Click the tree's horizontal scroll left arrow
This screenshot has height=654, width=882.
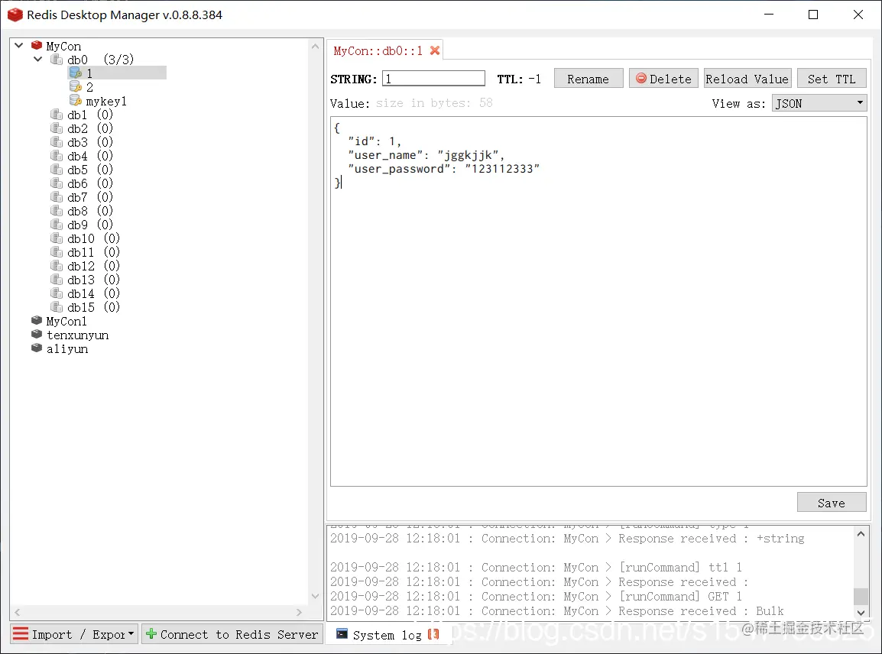(18, 612)
